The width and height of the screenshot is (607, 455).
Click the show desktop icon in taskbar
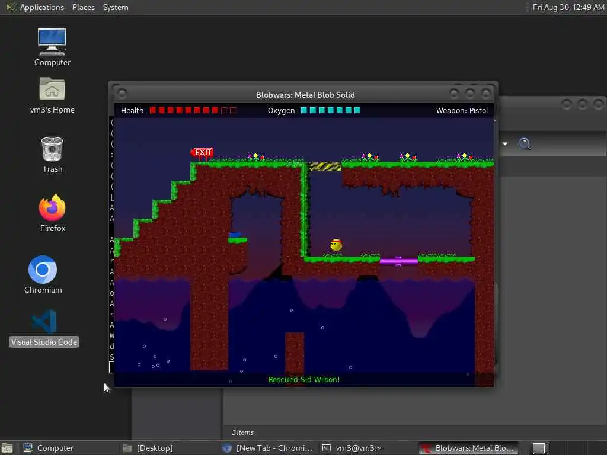pos(7,448)
